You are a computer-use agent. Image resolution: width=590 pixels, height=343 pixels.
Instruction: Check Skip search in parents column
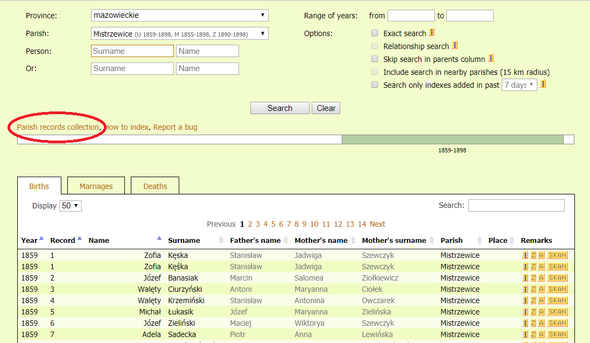coord(375,59)
